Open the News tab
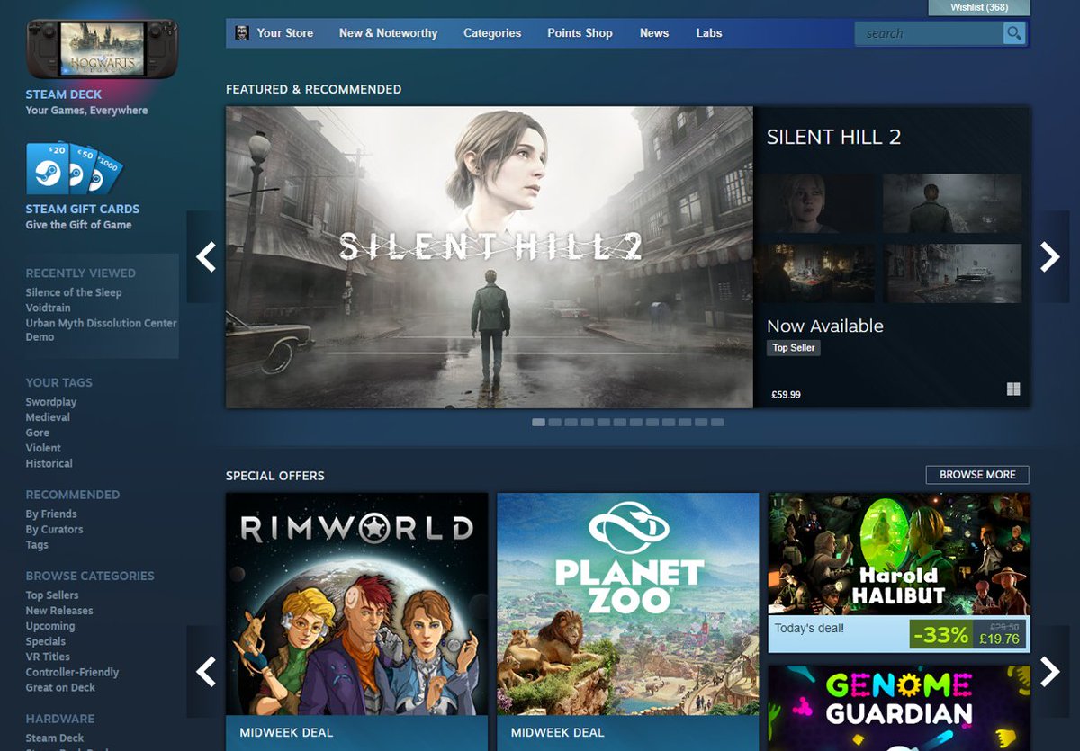This screenshot has width=1080, height=751. [x=654, y=33]
